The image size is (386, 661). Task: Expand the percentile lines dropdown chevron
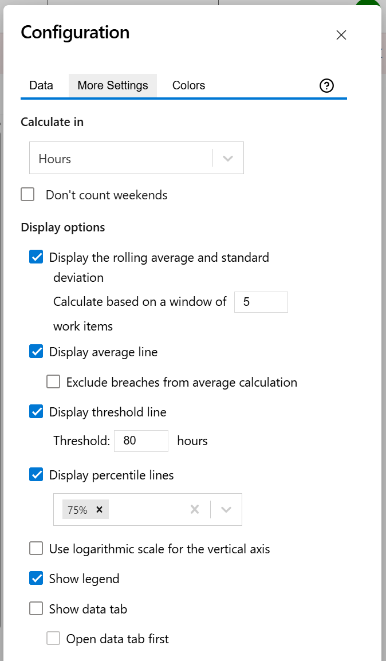point(226,509)
